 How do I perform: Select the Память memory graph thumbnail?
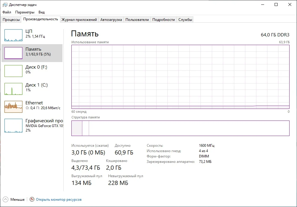tap(13, 53)
